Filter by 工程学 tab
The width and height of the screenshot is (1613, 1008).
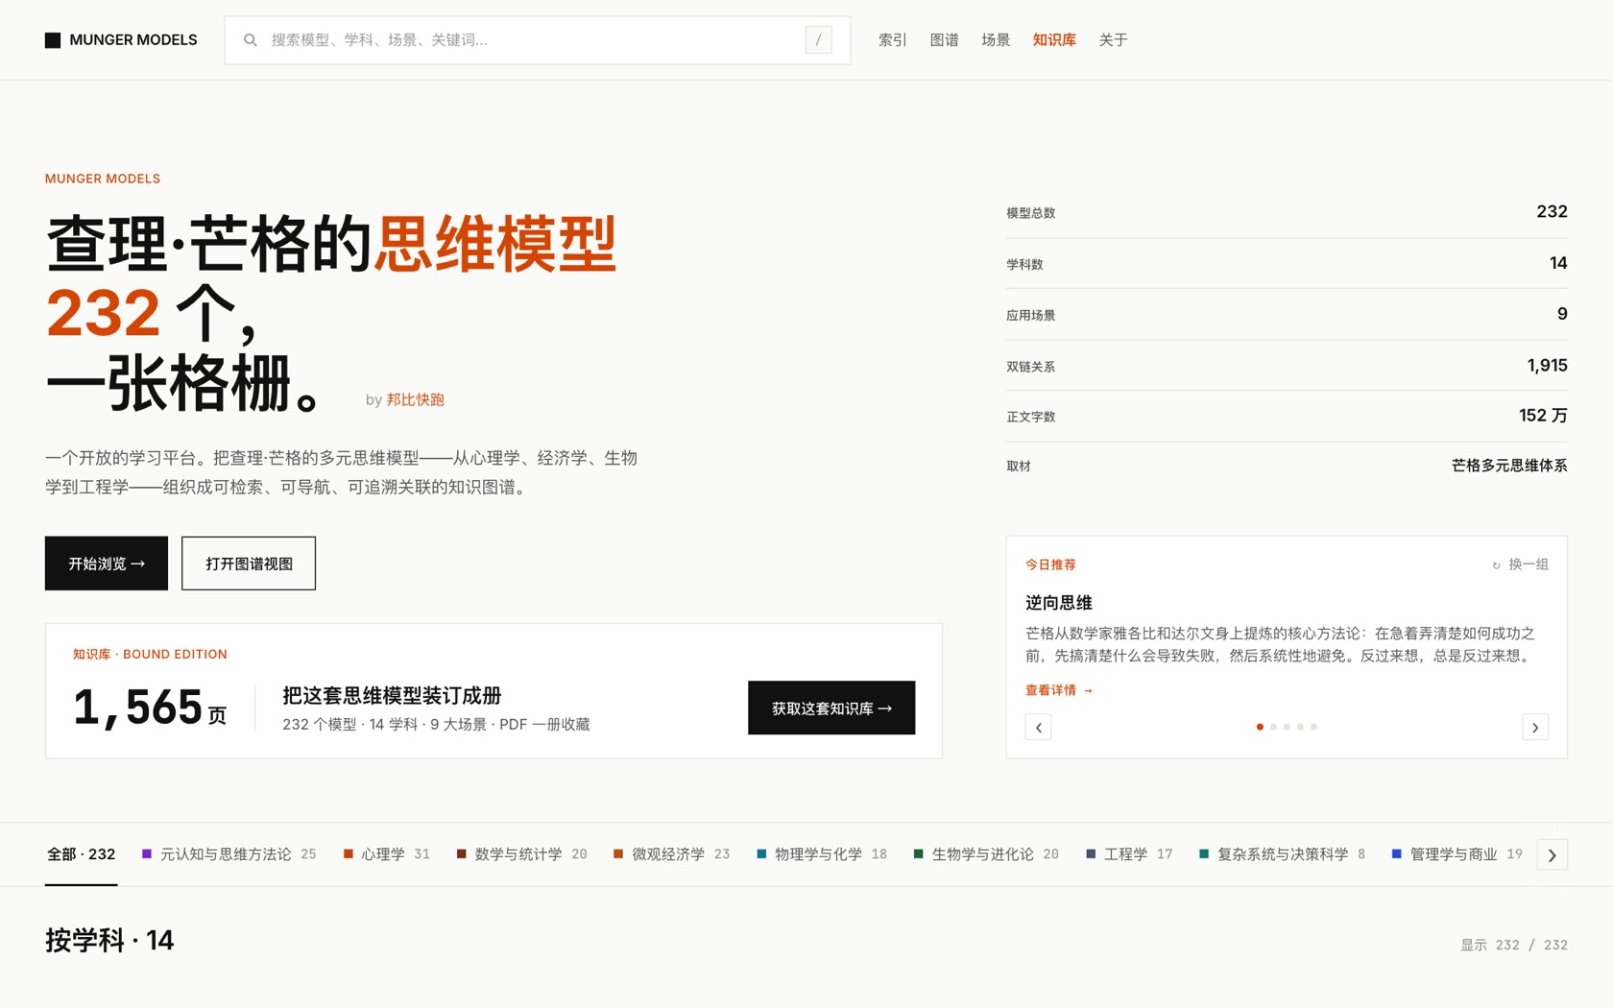point(1129,854)
